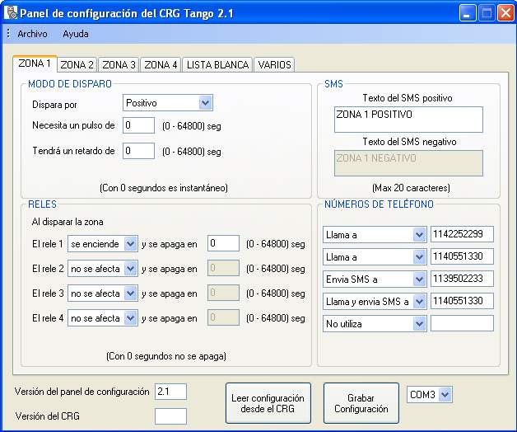Open the VARIOS tab
The height and width of the screenshot is (432, 517).
tap(274, 65)
